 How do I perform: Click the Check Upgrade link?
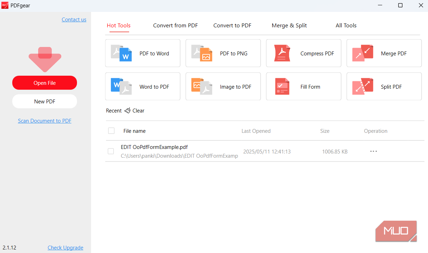tap(65, 248)
